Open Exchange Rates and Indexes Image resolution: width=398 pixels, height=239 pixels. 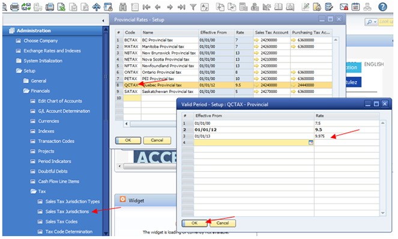[52, 51]
